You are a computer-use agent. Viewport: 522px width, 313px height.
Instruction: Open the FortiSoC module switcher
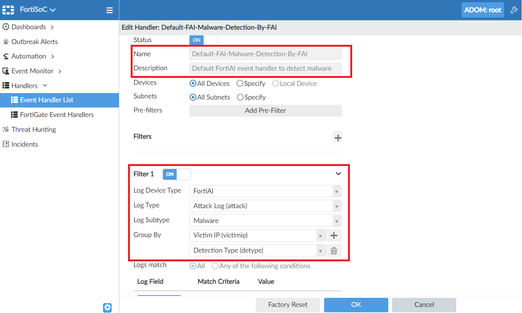pos(38,10)
